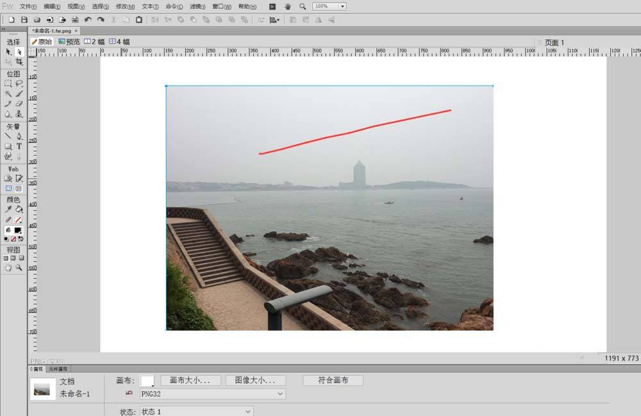Choose the Paint Bucket tool
Image resolution: width=641 pixels, height=416 pixels.
coord(19,209)
